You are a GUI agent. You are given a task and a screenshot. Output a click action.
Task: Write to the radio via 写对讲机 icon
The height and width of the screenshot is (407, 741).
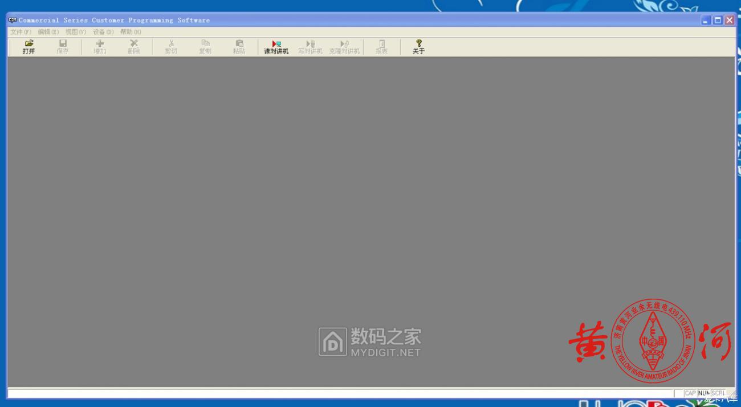310,47
